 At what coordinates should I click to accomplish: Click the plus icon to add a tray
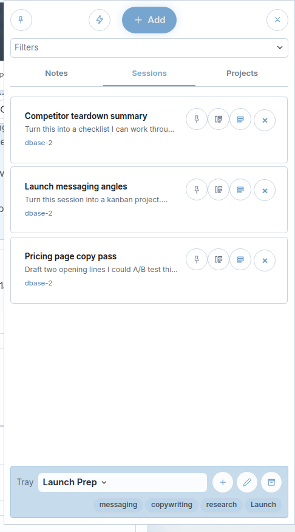pyautogui.click(x=223, y=482)
